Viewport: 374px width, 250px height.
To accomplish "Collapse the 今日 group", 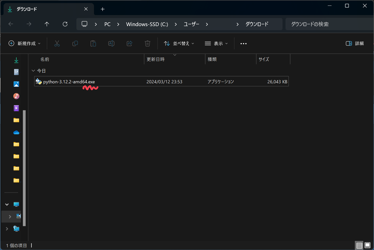I will [33, 71].
